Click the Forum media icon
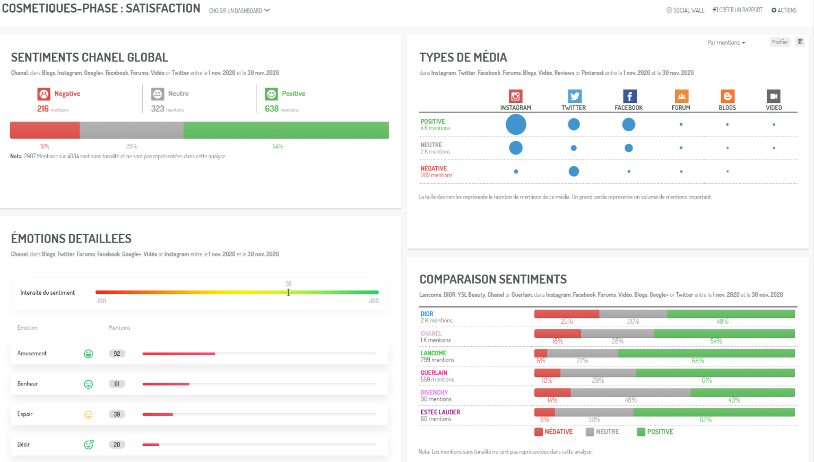 681,96
